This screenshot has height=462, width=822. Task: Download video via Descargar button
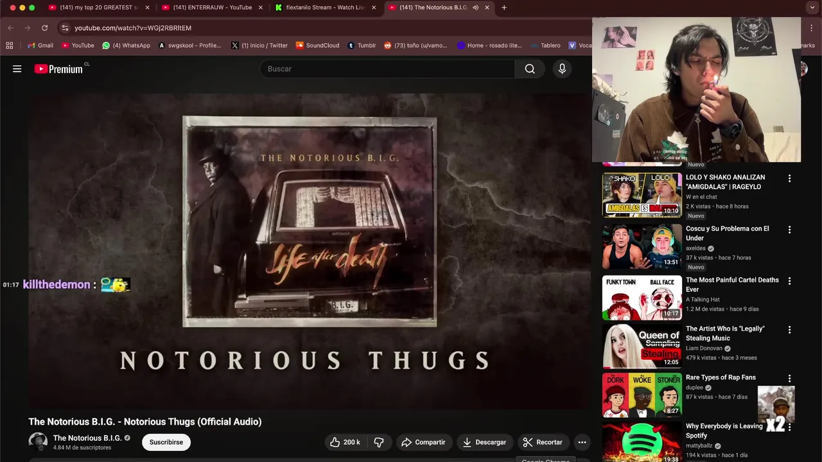(484, 442)
